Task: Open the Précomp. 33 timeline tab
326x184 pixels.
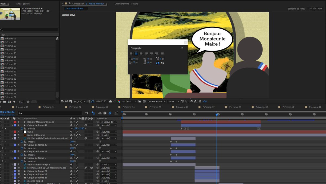Action: [x=102, y=107]
